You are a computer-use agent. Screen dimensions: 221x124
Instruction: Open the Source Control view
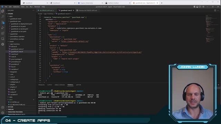3,22
